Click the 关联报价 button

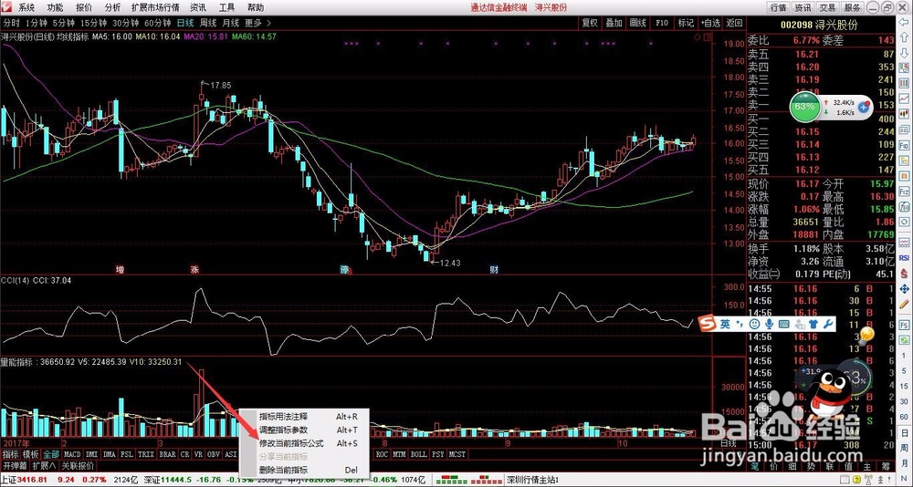click(x=78, y=466)
